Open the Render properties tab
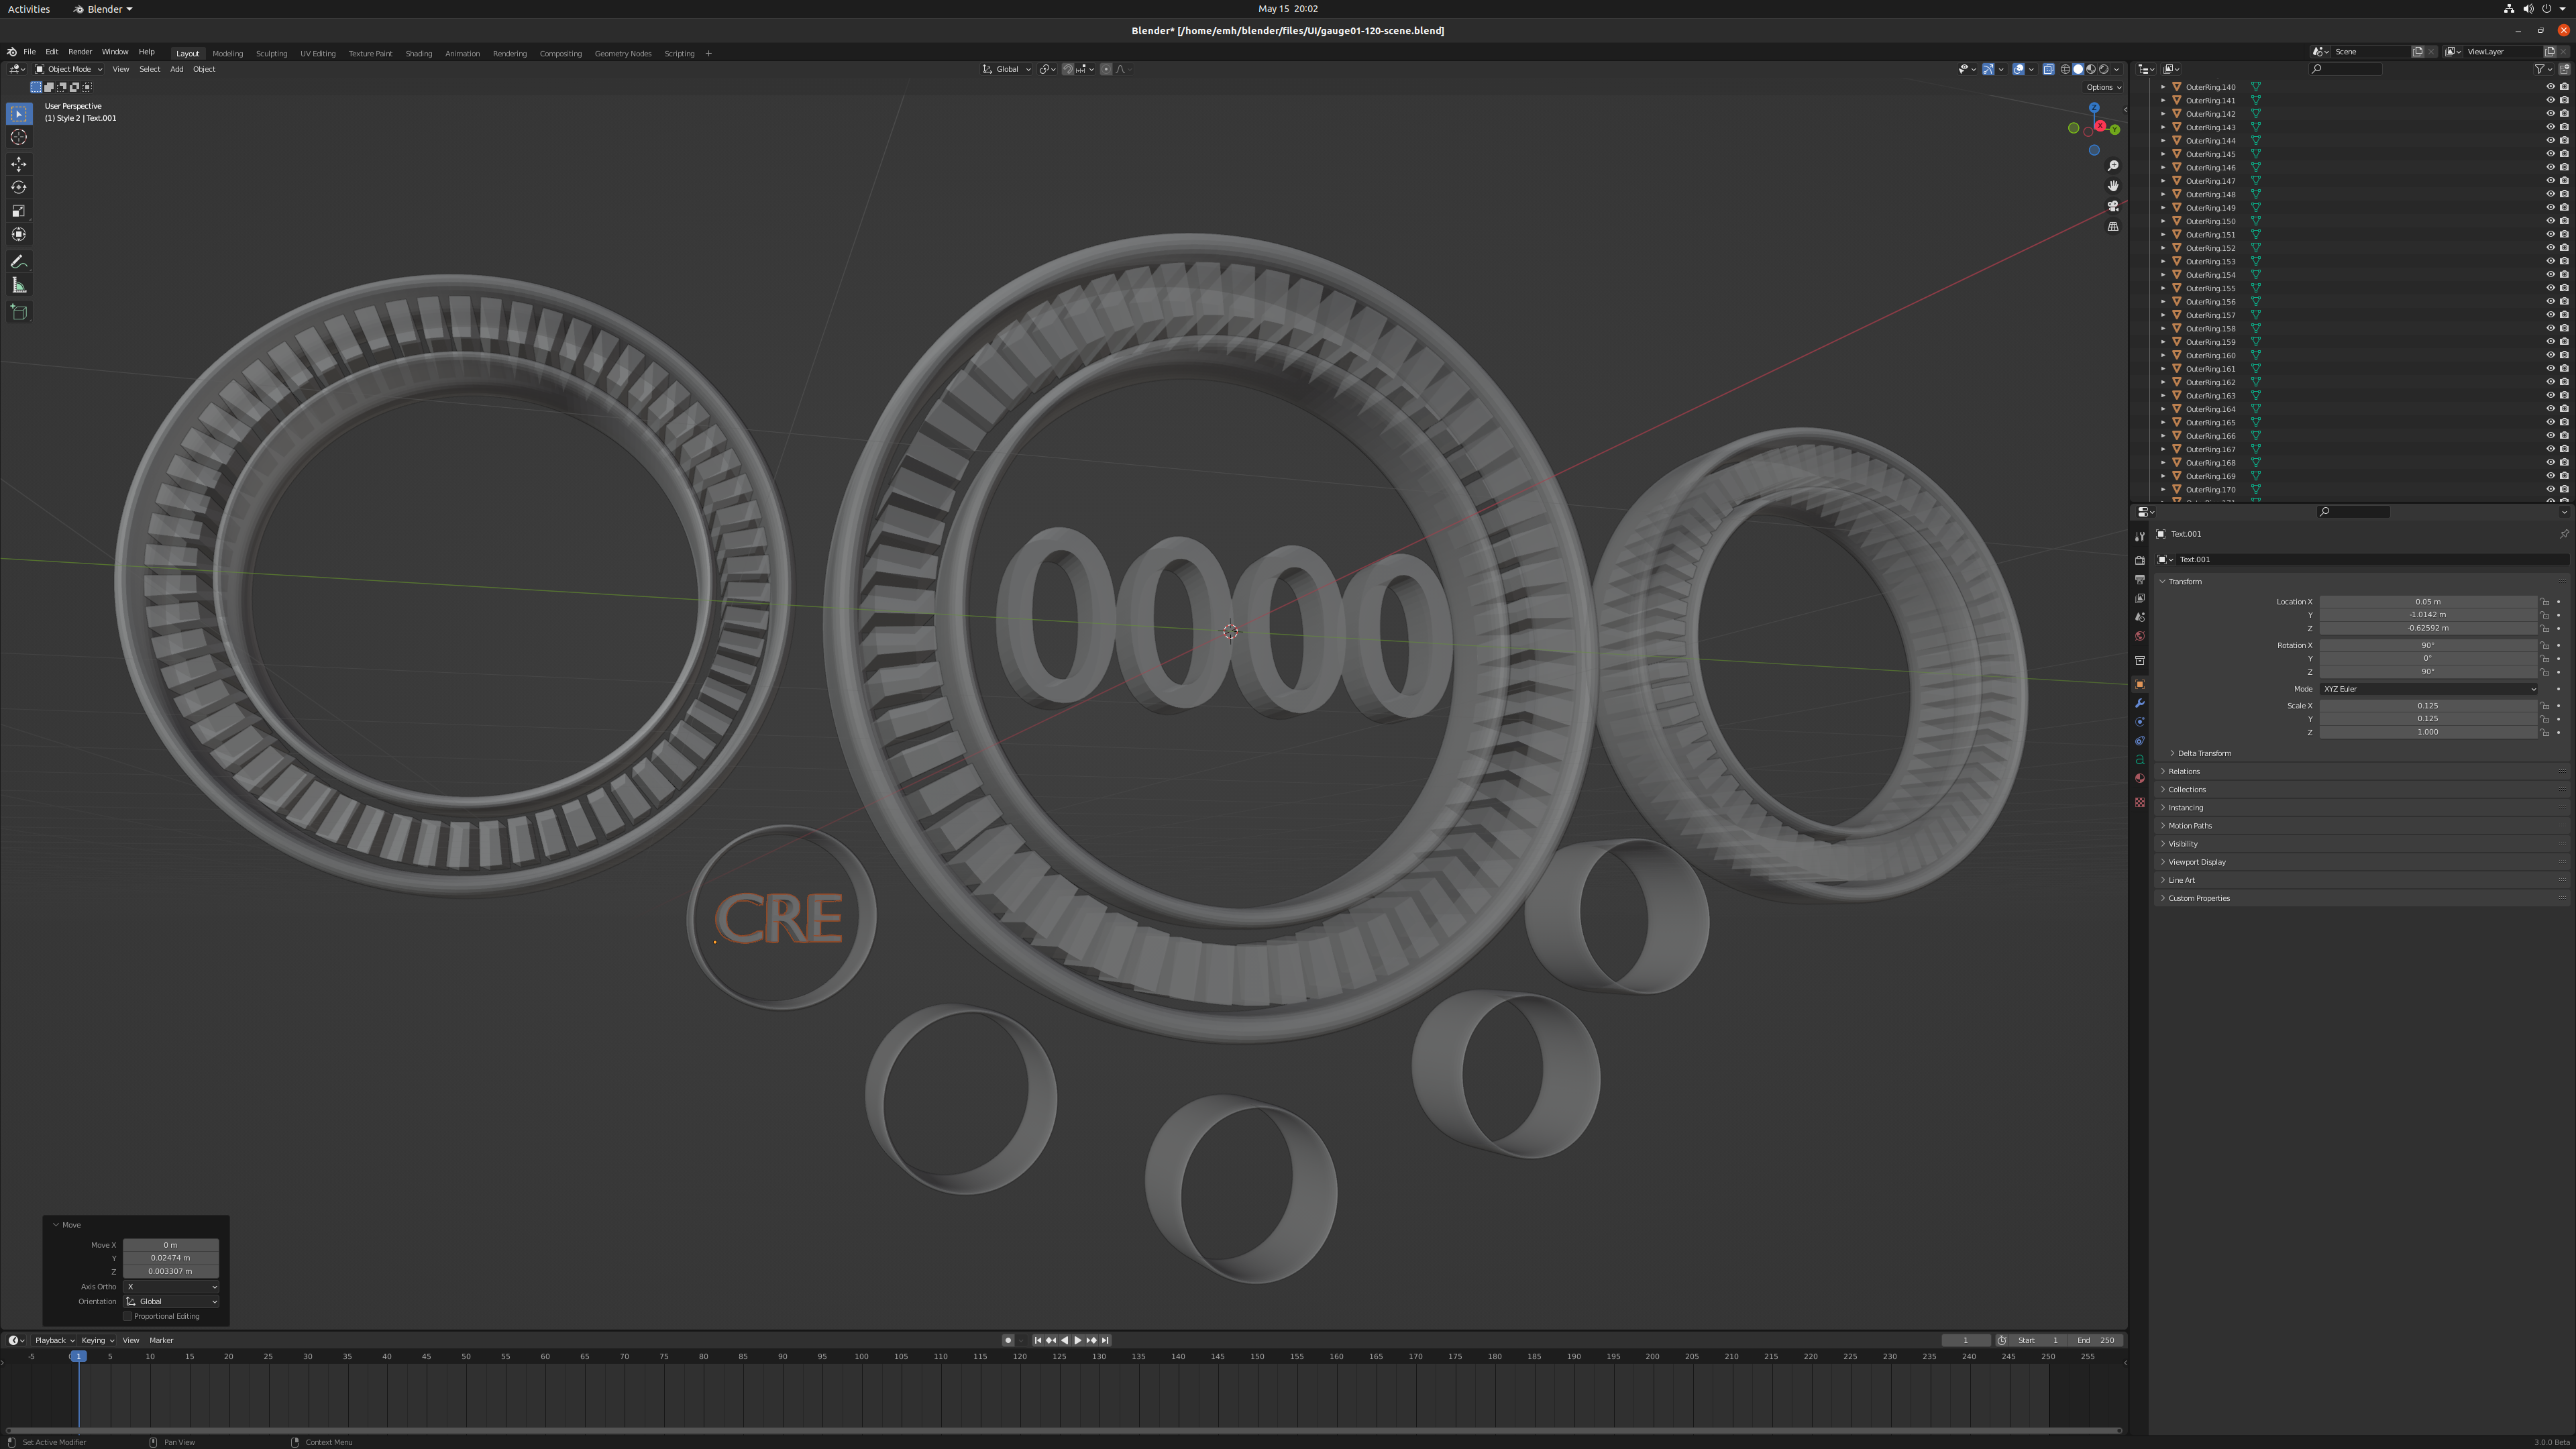 2140,560
